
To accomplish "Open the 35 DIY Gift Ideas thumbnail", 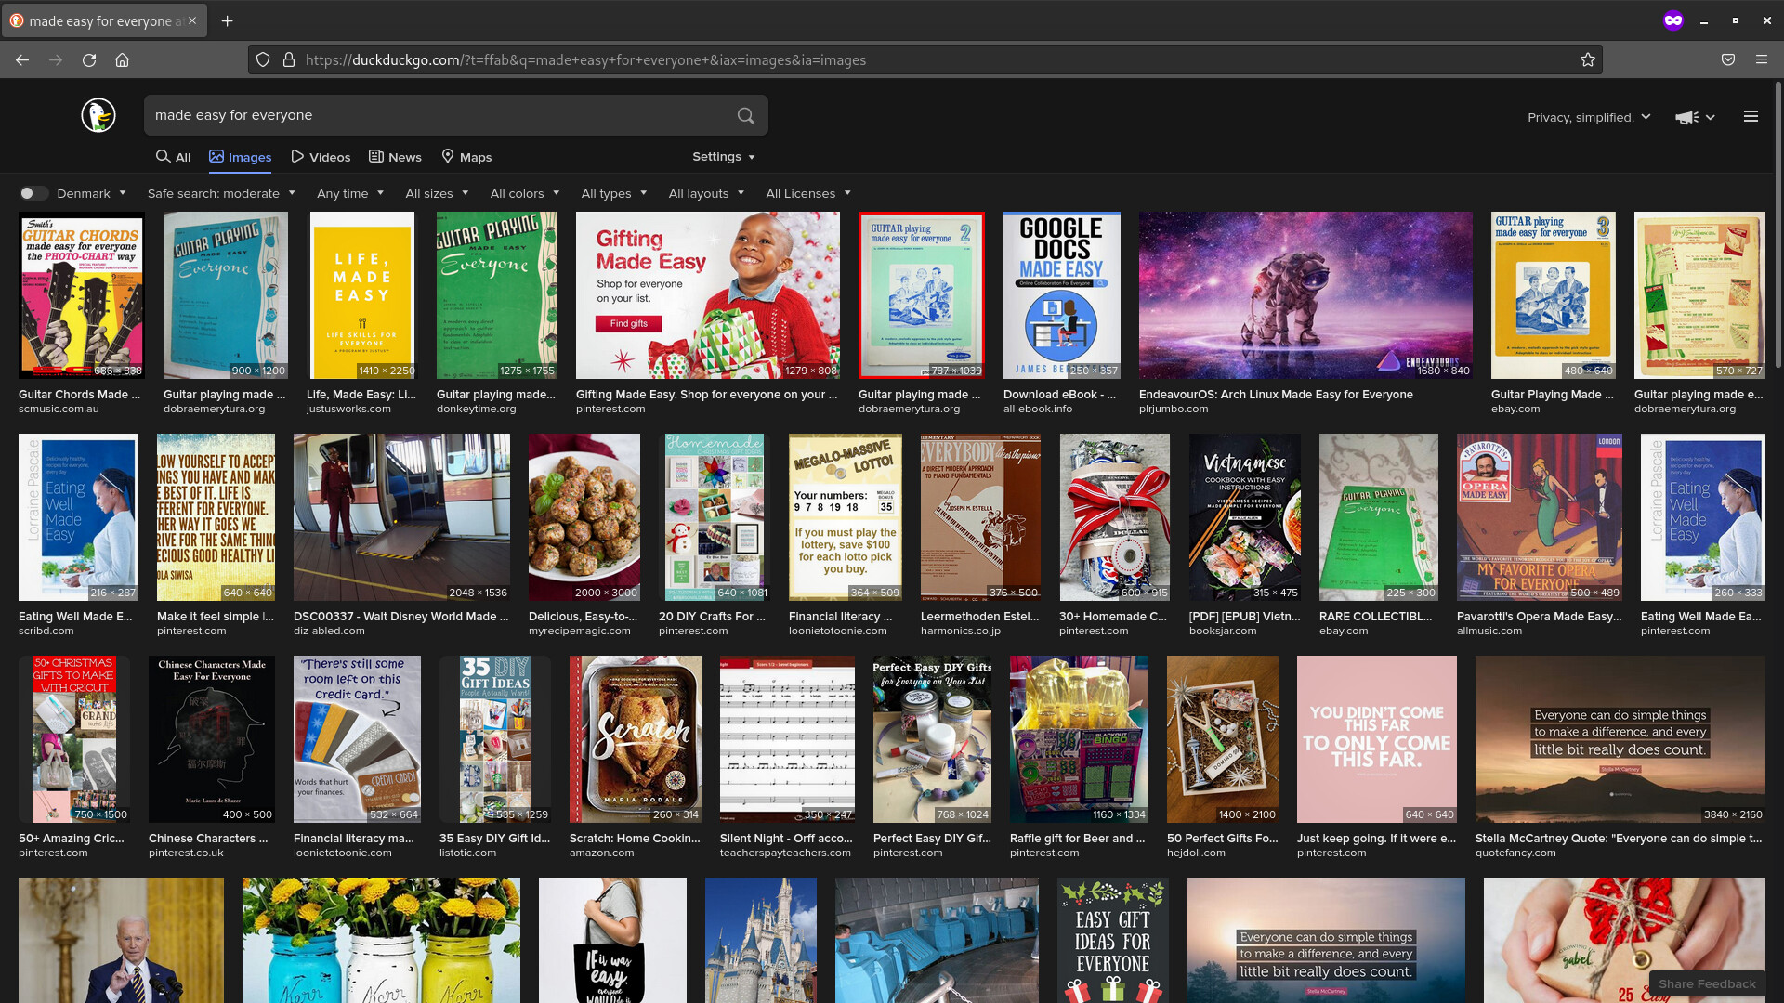I will point(495,739).
